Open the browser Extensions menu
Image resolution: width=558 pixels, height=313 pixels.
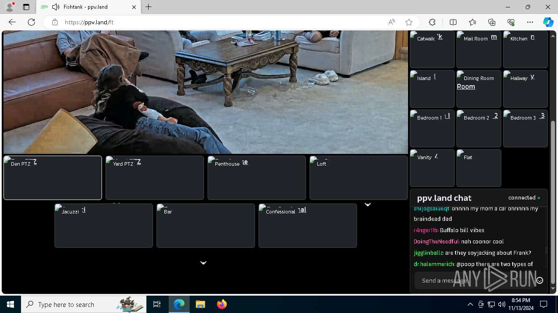point(432,22)
